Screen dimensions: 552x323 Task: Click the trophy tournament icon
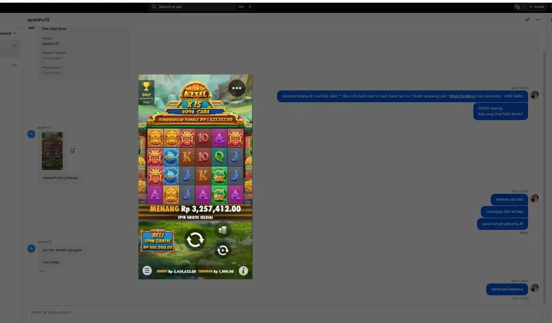(146, 86)
